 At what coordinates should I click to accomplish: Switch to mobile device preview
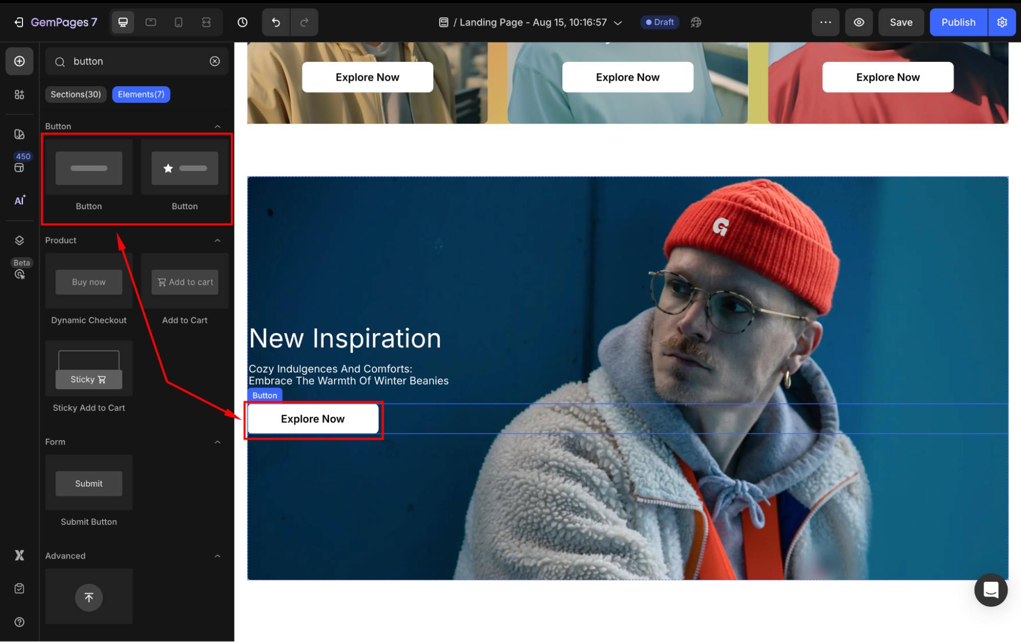click(178, 22)
